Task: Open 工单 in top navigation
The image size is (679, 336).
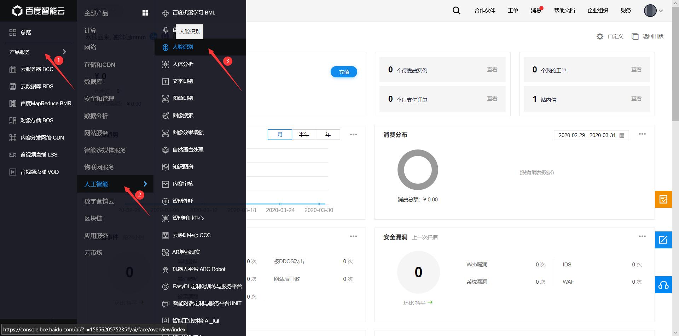Action: (513, 11)
